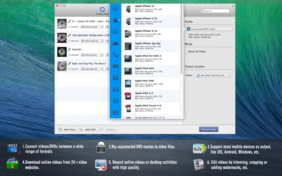This screenshot has height=176, width=282.
Task: Choose the Apple New iPad profile
Action: 151,83
